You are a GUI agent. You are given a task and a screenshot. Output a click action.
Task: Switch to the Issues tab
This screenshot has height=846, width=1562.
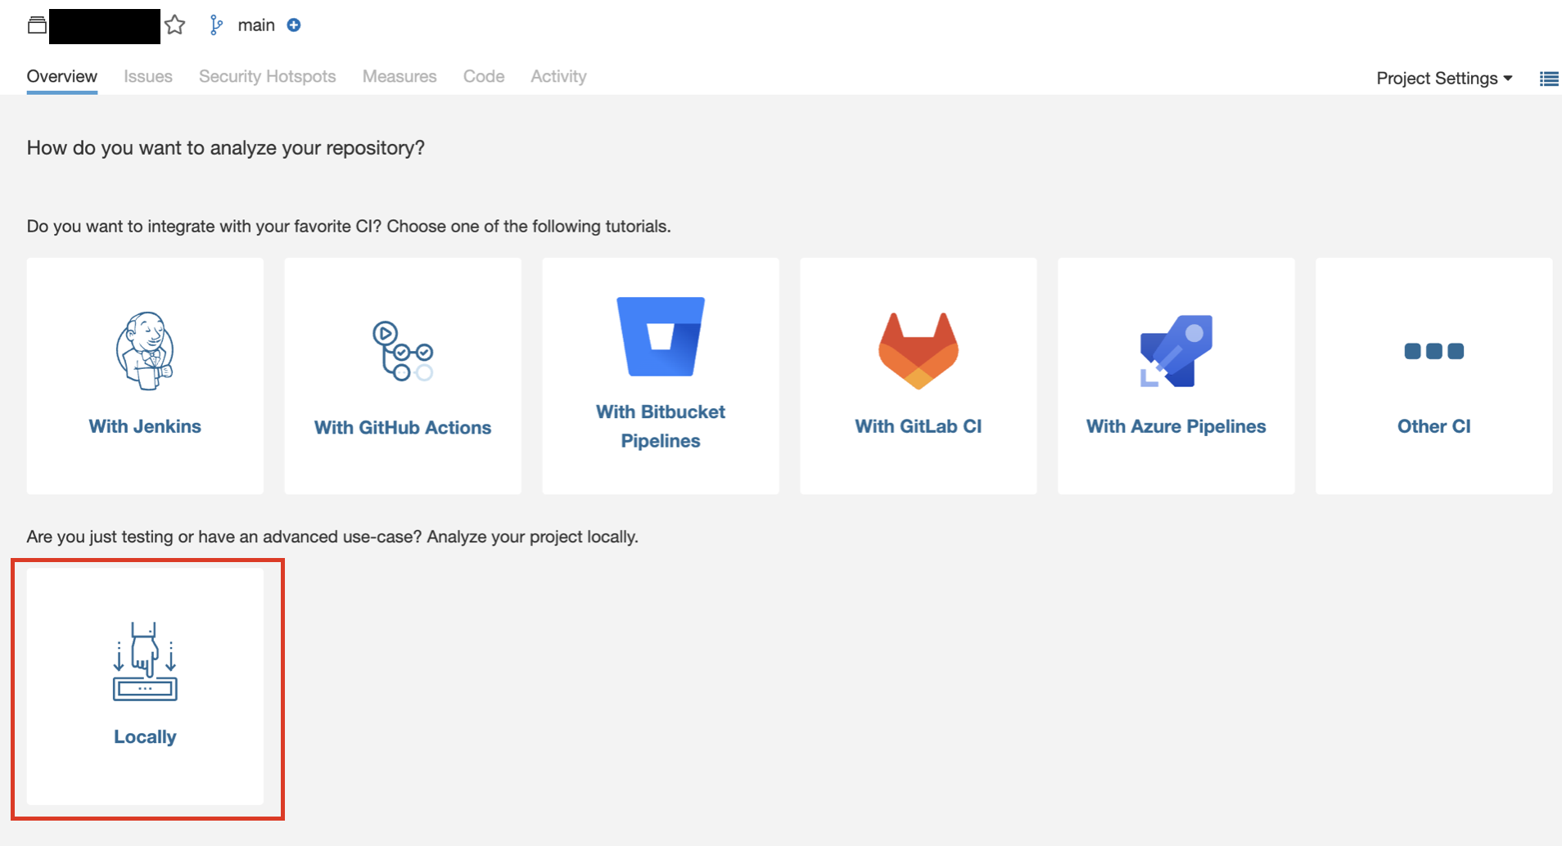click(x=148, y=76)
